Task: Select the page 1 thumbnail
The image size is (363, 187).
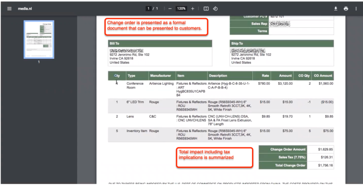Action: click(x=39, y=40)
